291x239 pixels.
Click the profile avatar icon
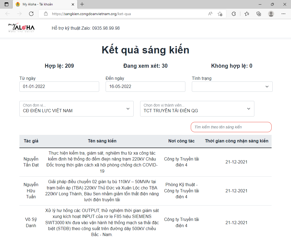pyautogui.click(x=271, y=14)
